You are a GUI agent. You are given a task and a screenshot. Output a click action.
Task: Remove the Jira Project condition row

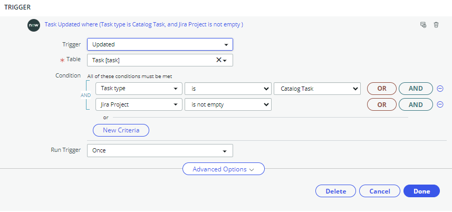[440, 104]
